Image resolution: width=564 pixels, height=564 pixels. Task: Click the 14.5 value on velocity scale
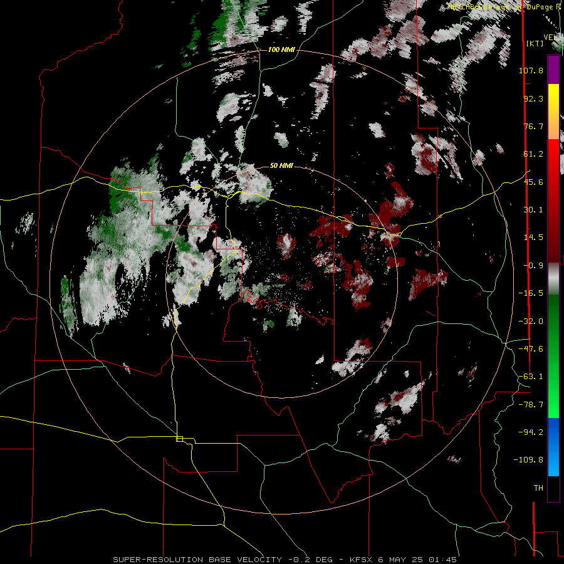pos(533,238)
